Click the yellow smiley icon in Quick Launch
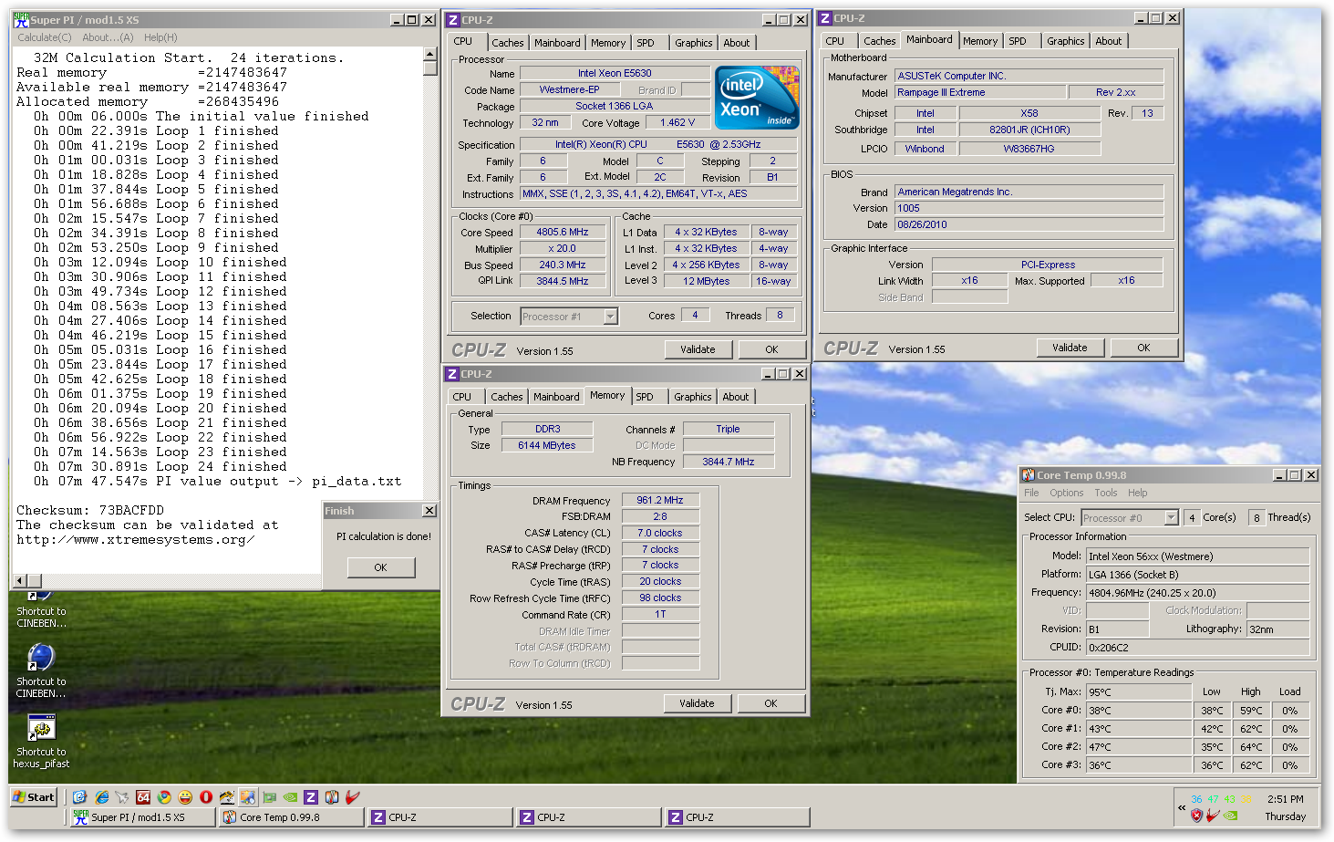Viewport: 1334px width, 842px height. [x=185, y=797]
